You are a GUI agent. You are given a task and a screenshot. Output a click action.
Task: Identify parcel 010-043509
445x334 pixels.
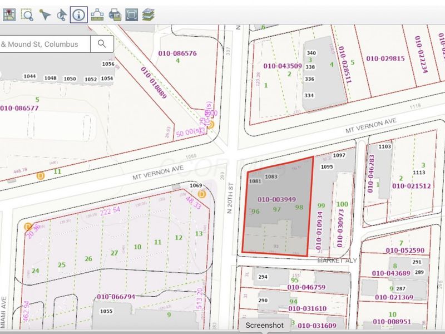pos(283,66)
